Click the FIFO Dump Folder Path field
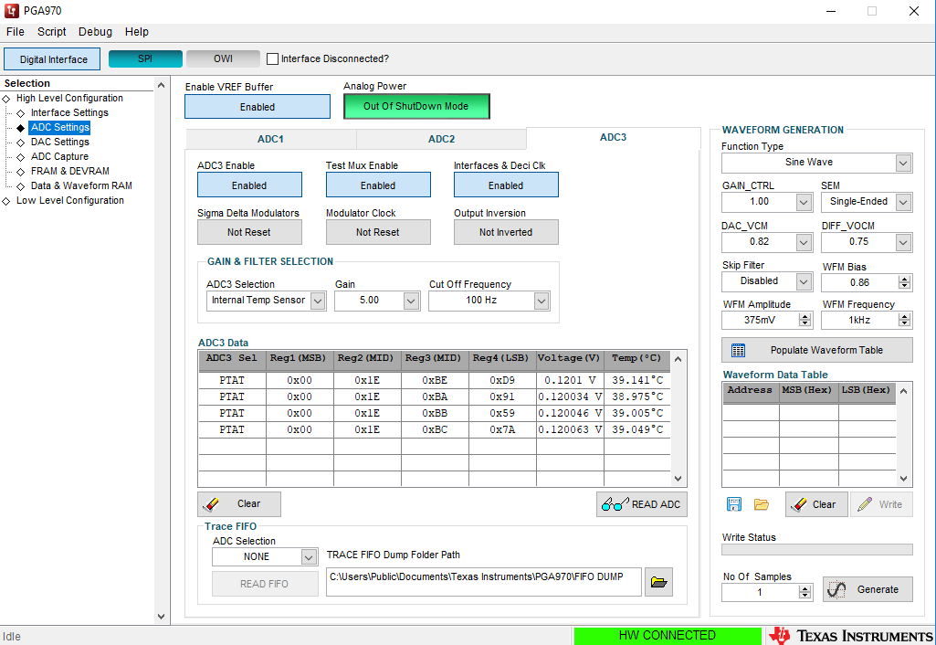 483,582
